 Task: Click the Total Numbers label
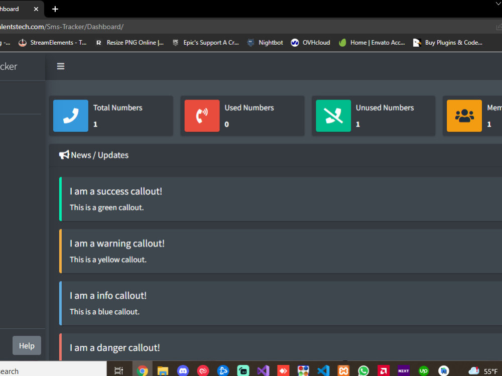coord(118,107)
